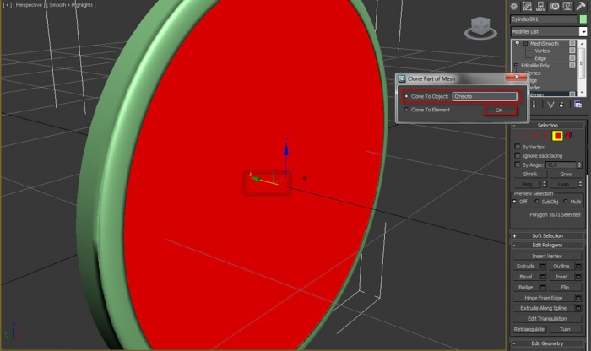This screenshot has height=351, width=591.
Task: Enable Ignore Backfacing checkbox
Action: 517,155
